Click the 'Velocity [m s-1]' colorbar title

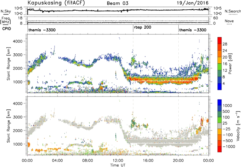238,126
